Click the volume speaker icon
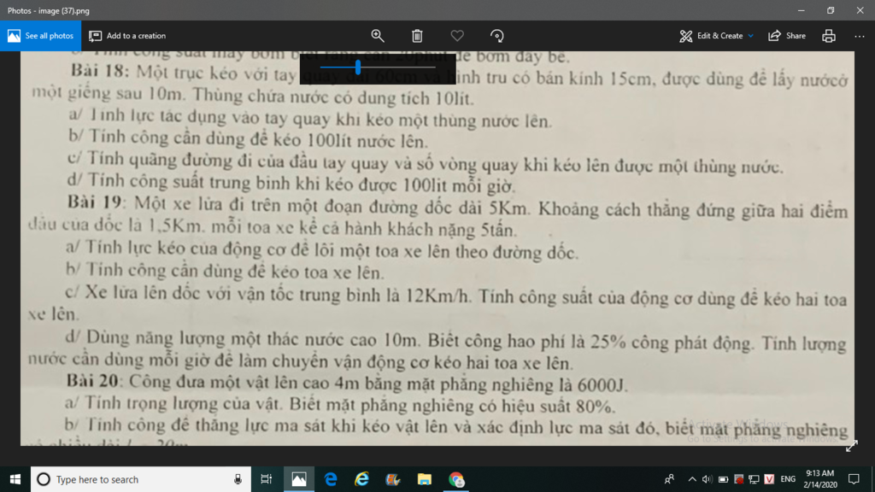Image resolution: width=875 pixels, height=492 pixels. pos(707,479)
